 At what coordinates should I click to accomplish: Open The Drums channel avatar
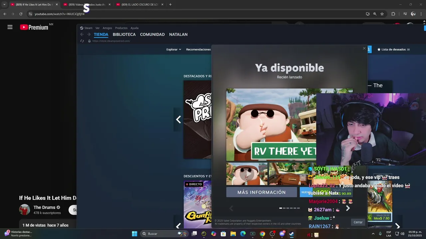[x=25, y=210]
